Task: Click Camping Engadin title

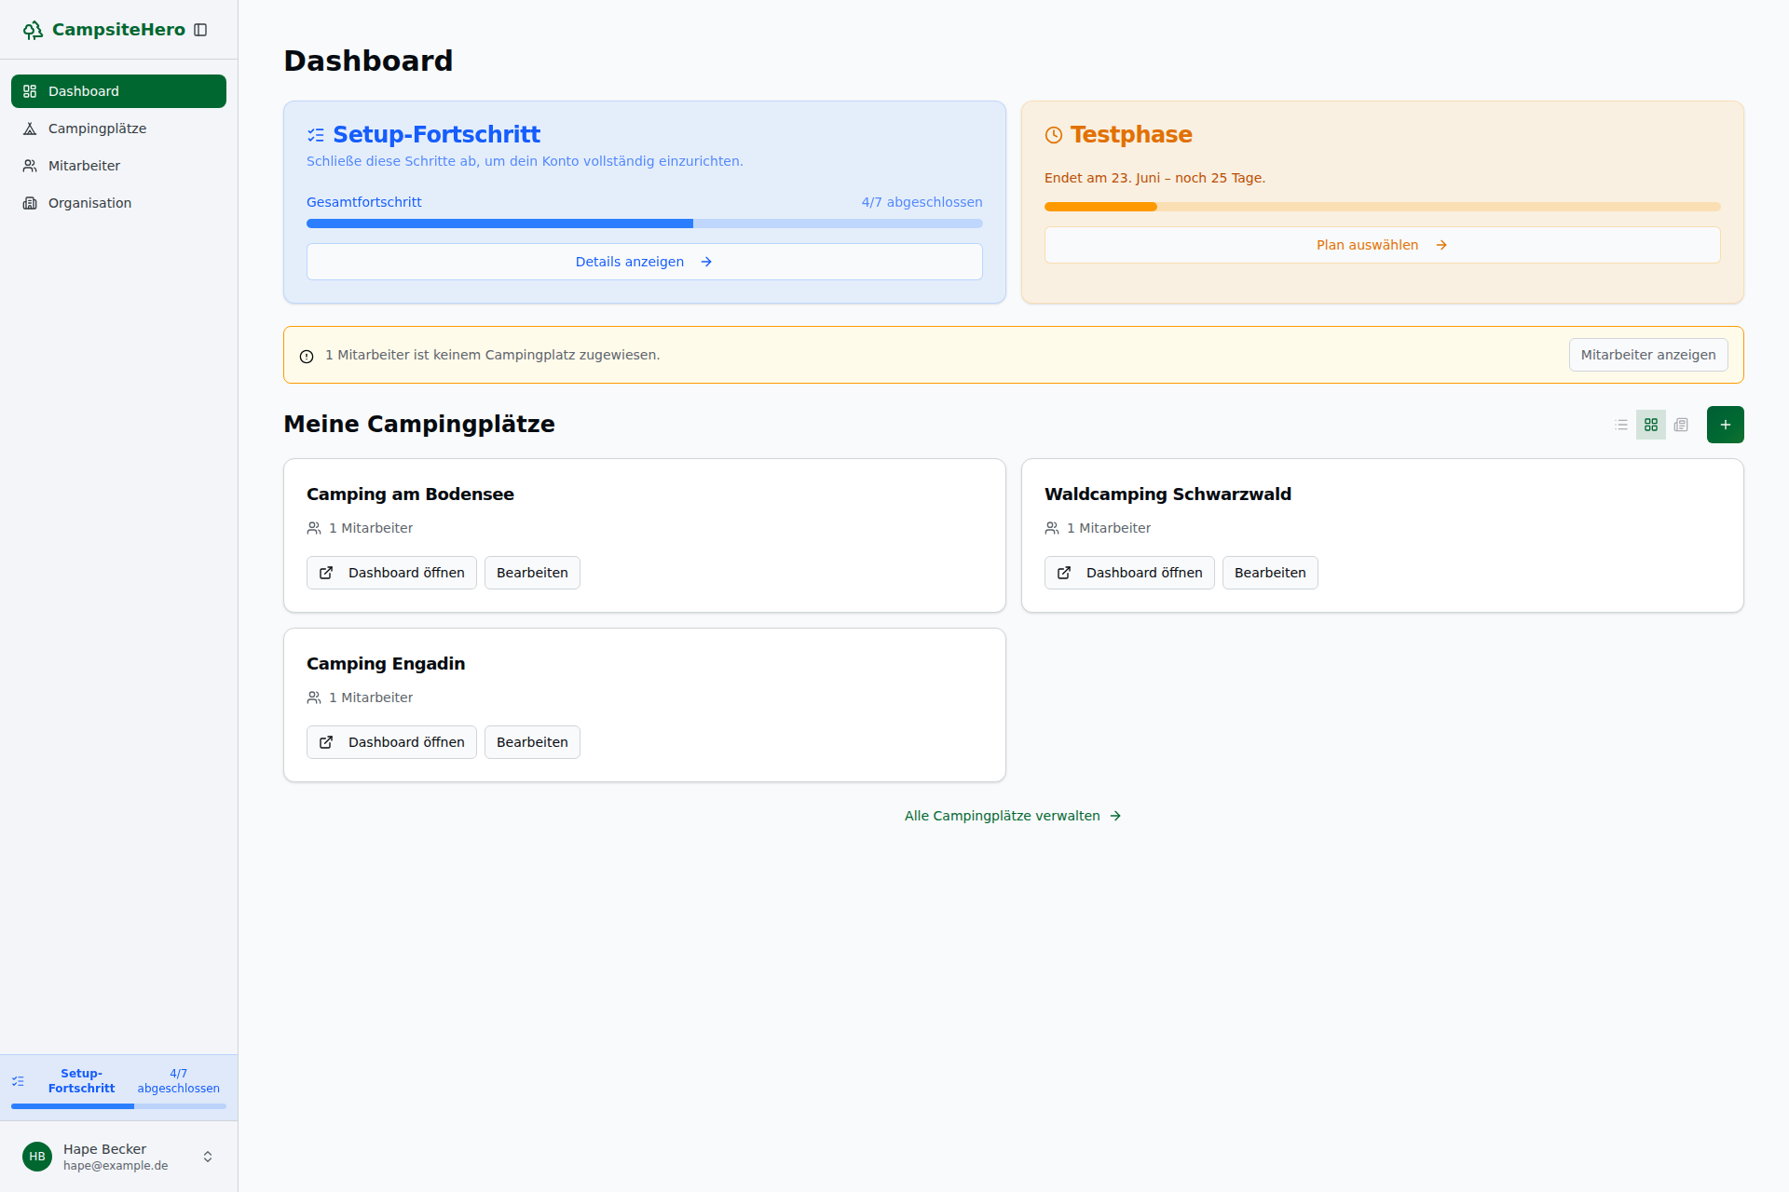Action: coord(386,664)
